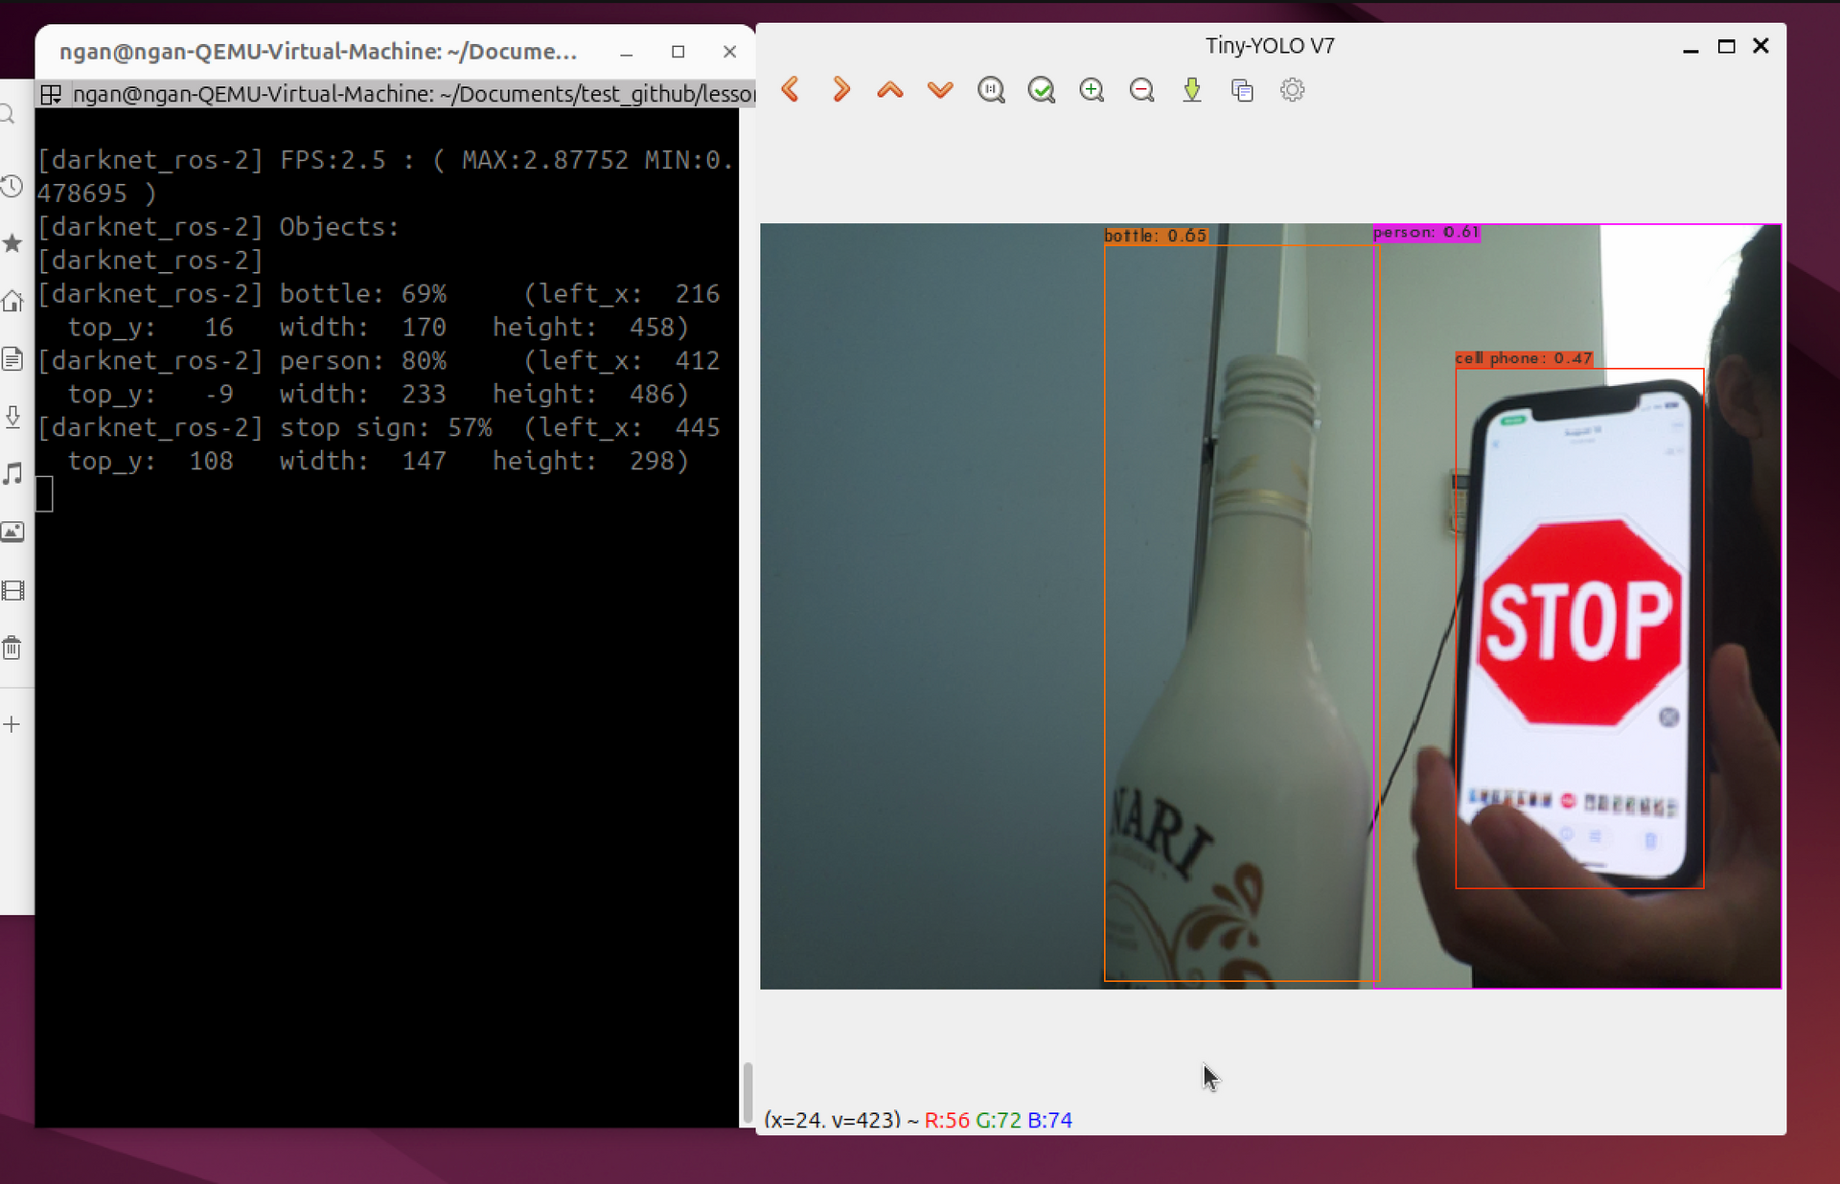Copy image to clipboard icon
The image size is (1840, 1184).
click(x=1242, y=90)
